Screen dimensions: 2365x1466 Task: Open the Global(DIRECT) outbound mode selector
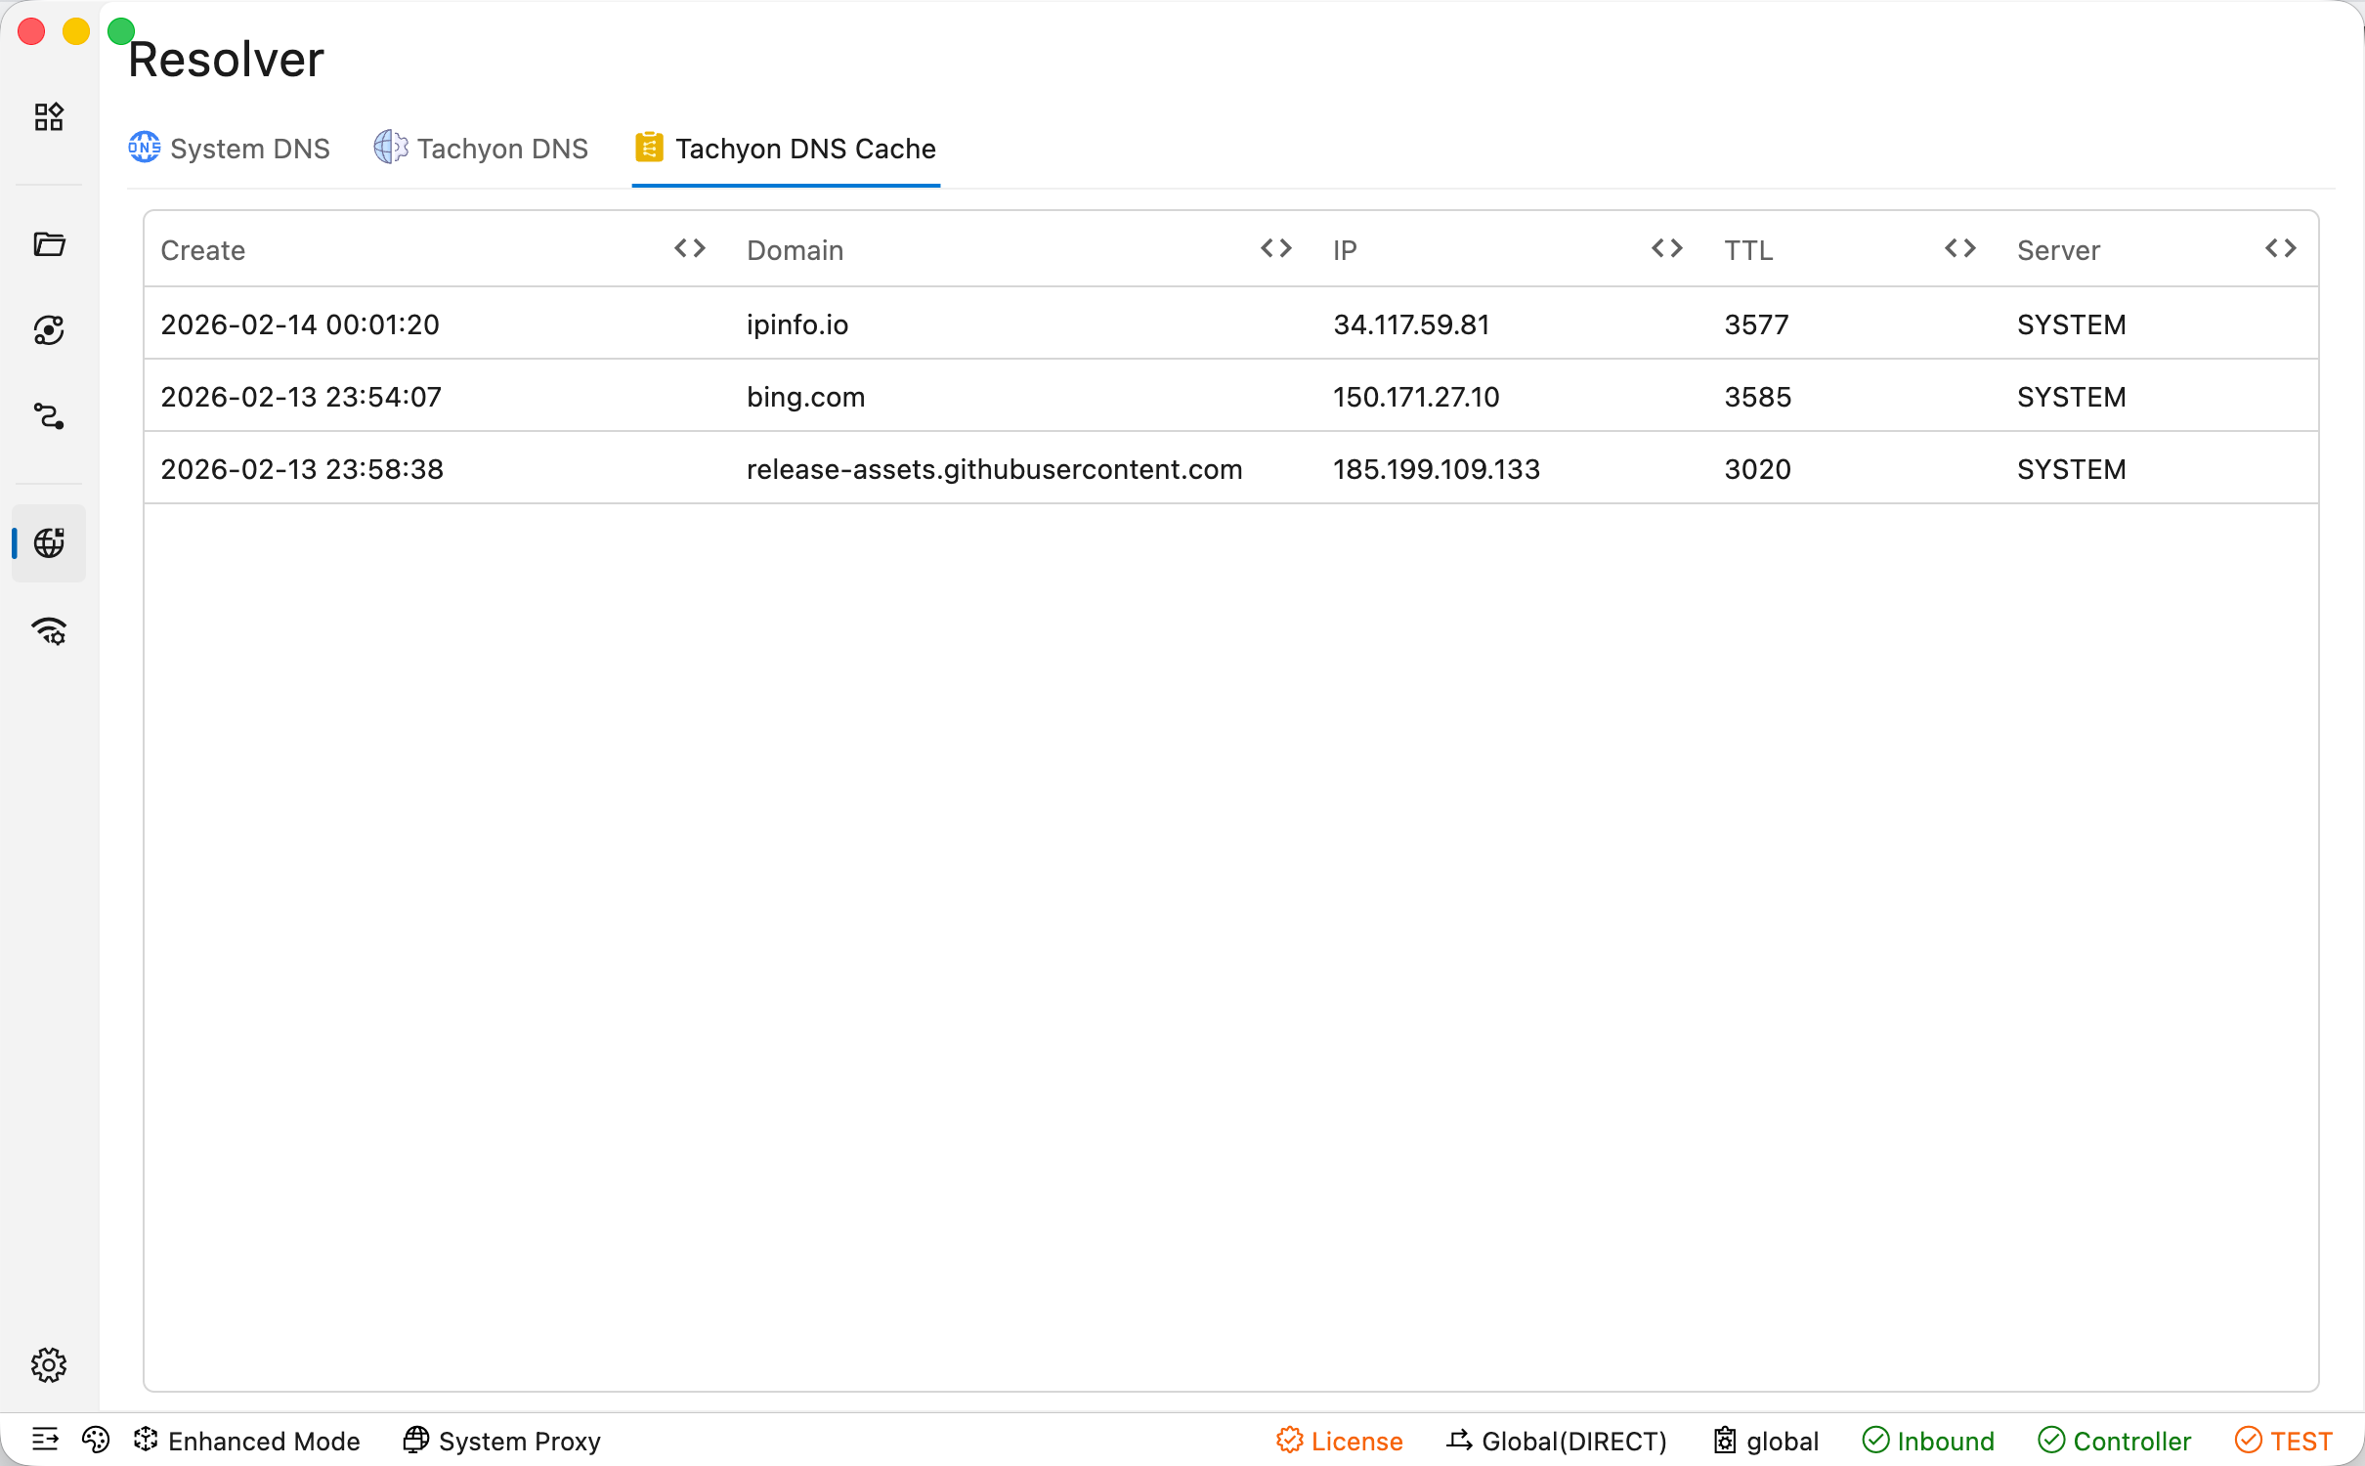tap(1557, 1441)
